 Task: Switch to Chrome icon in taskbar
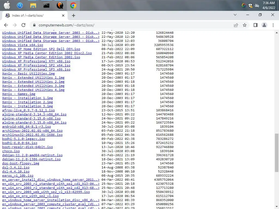[73, 5]
